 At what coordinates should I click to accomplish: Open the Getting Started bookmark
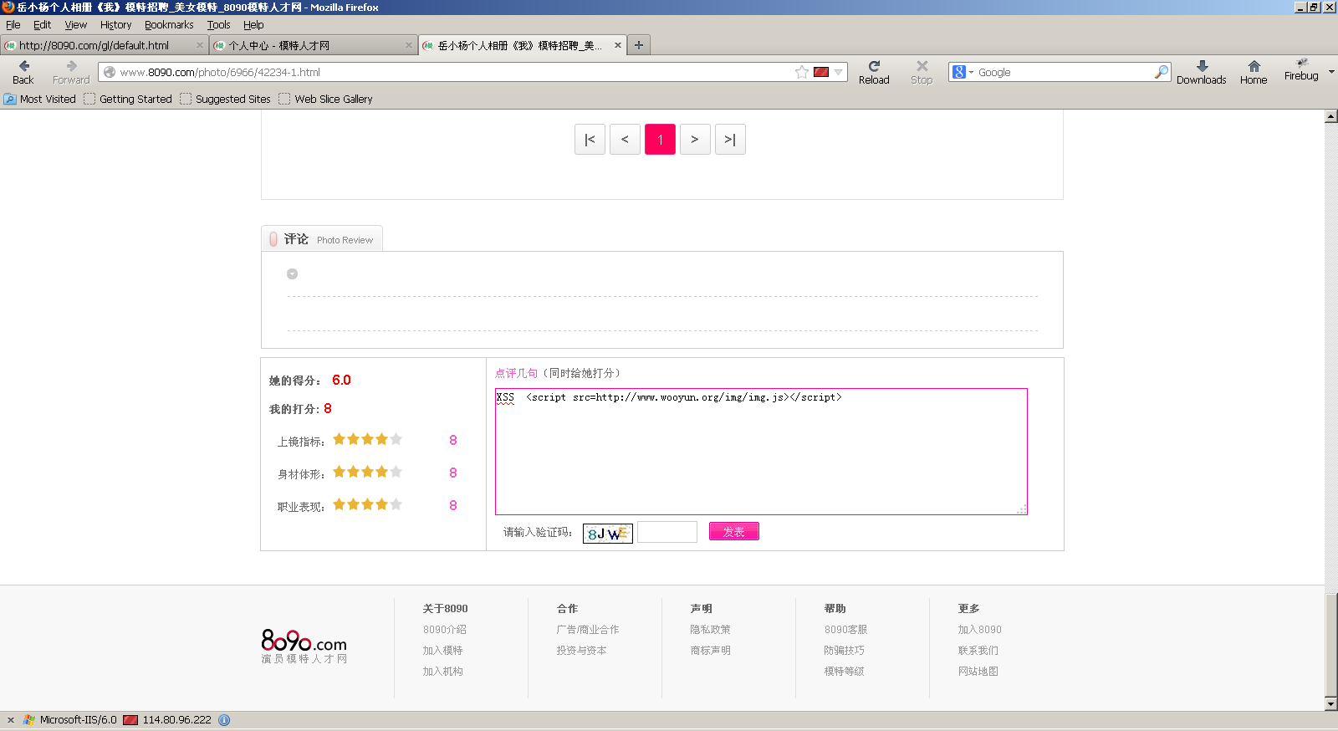click(x=128, y=99)
